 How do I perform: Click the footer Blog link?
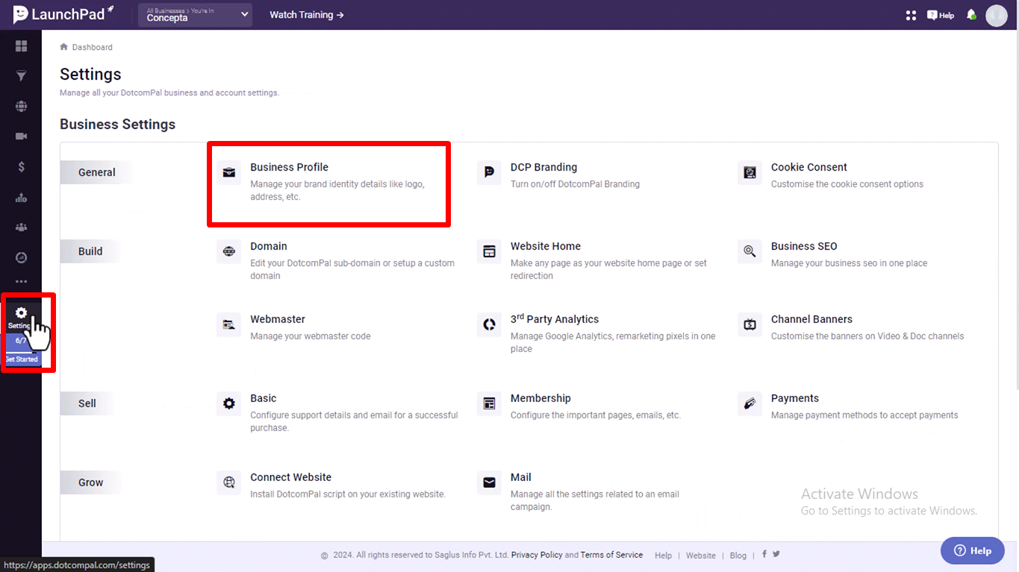pos(738,556)
